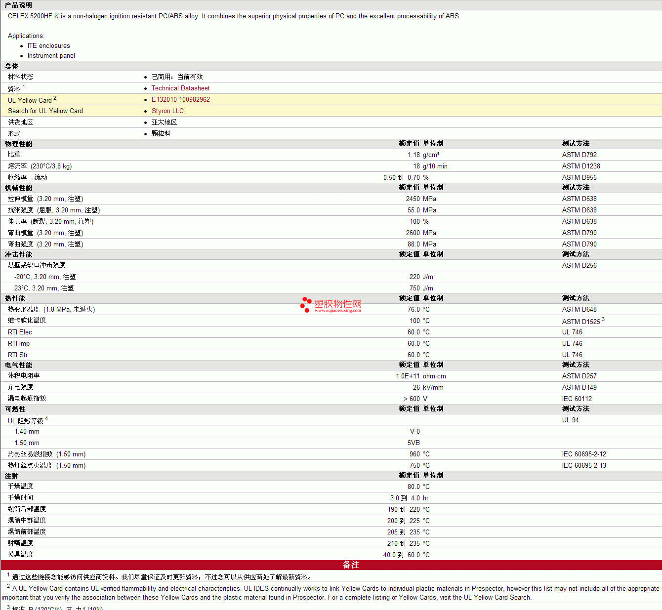Click the volume resistivity value 1.0E+11
The width and height of the screenshot is (662, 610).
click(x=408, y=376)
